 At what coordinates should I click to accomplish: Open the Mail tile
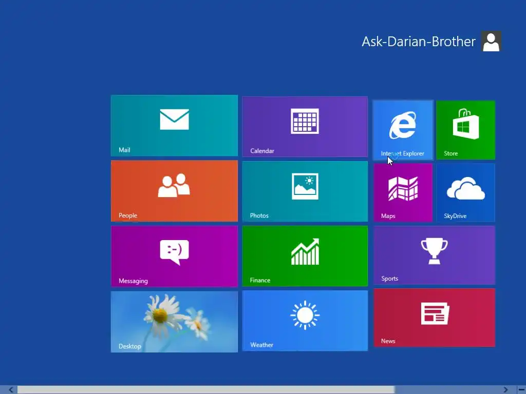(174, 126)
